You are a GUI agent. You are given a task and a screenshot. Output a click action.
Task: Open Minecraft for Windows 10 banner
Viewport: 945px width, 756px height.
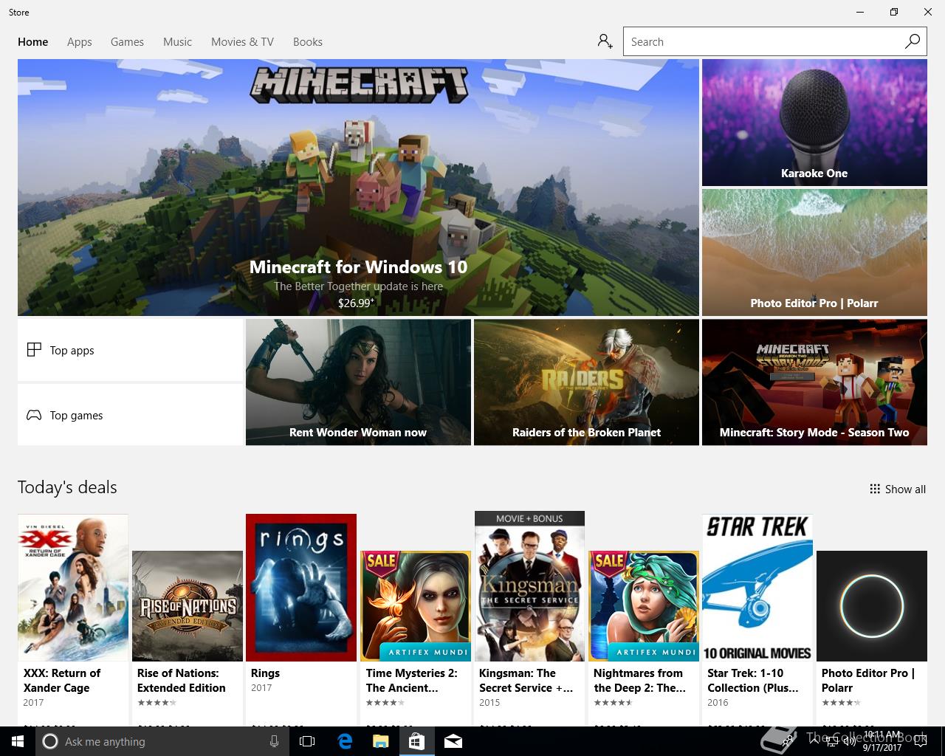point(358,188)
